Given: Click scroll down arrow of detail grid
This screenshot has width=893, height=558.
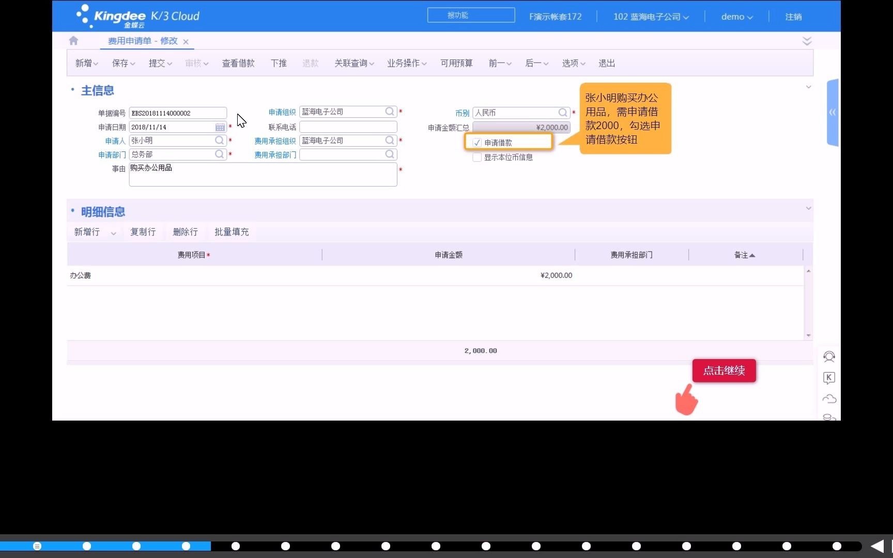Looking at the screenshot, I should [808, 335].
